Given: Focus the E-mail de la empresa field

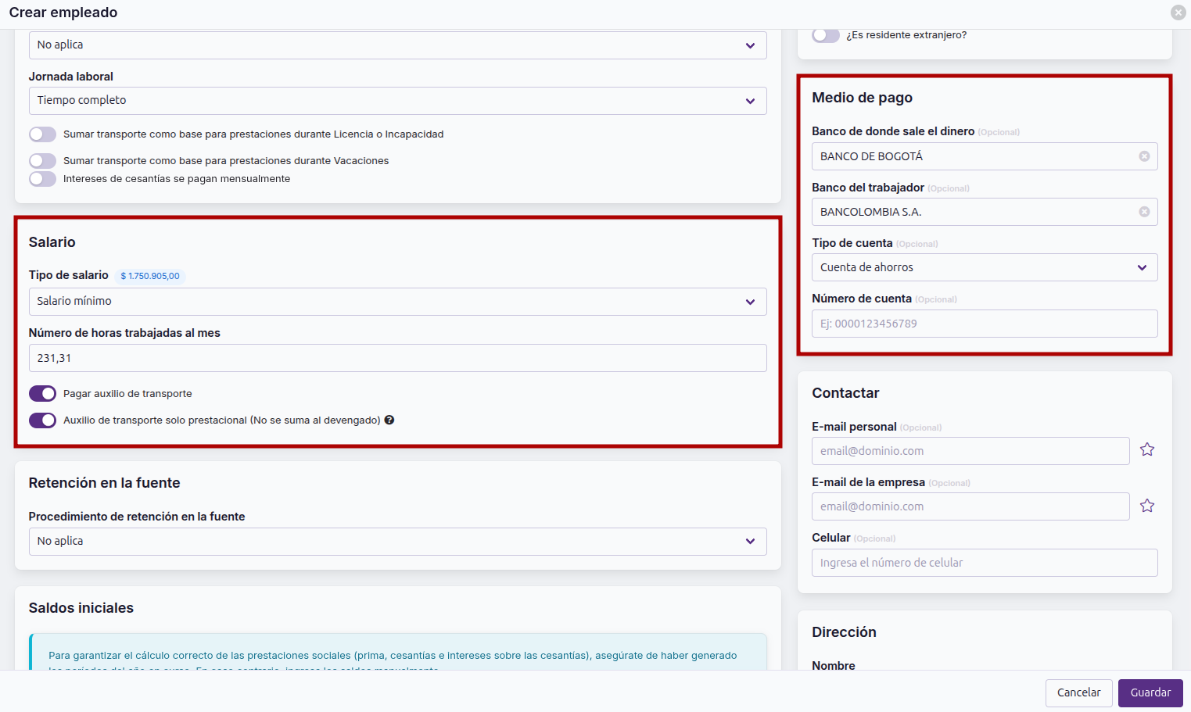Looking at the screenshot, I should pyautogui.click(x=970, y=506).
